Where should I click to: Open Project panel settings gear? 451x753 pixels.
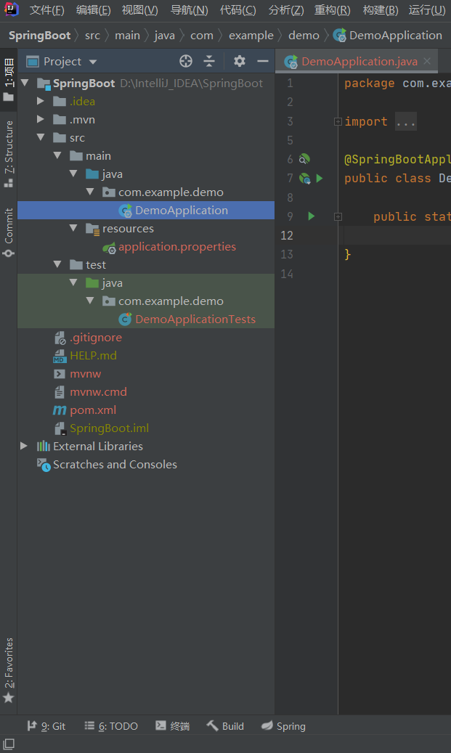click(239, 61)
